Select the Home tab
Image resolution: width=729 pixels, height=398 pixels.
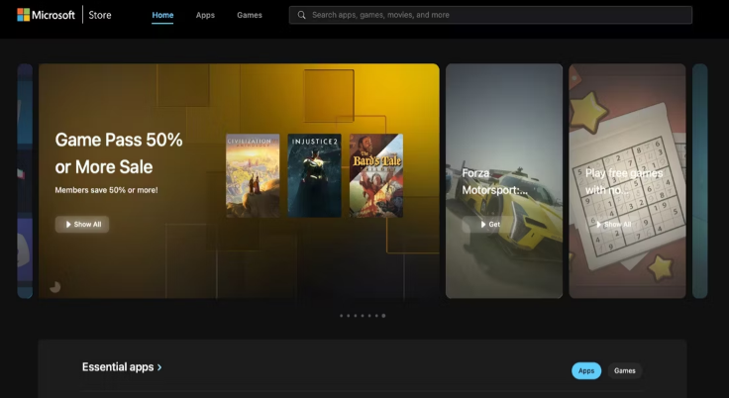pos(162,15)
